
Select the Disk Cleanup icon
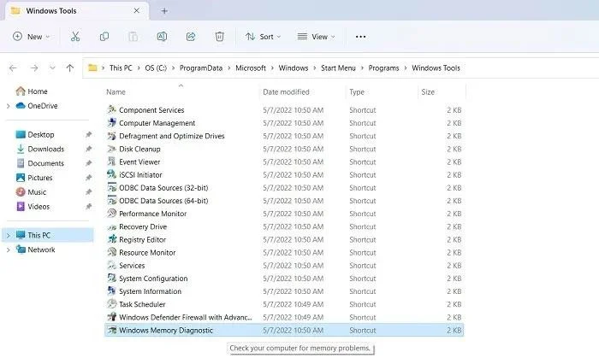coord(111,149)
